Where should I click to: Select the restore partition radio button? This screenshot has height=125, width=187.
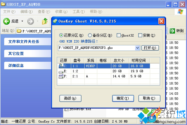tap(61, 35)
